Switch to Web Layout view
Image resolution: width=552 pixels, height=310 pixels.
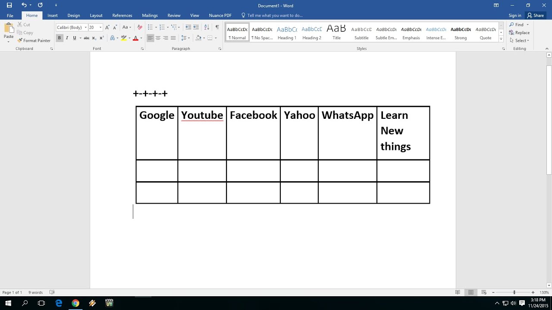[484, 292]
